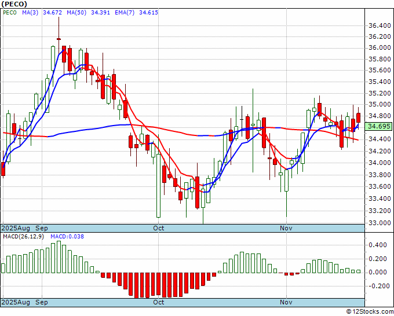Click the 0.400 MACD axis label

tap(378, 245)
